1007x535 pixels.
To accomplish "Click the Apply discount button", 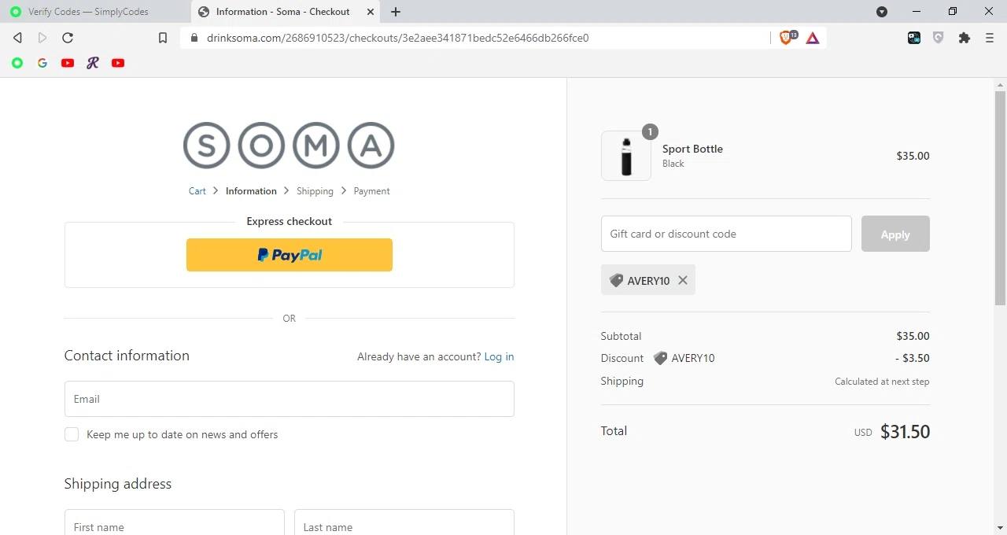I will point(895,234).
